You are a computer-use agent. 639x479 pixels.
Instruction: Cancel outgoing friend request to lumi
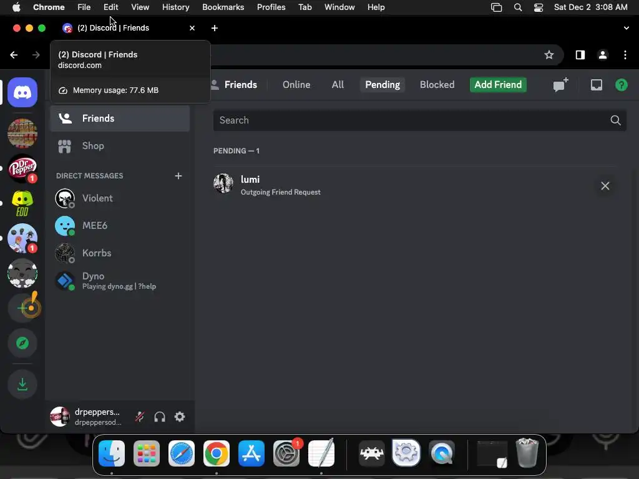click(605, 186)
